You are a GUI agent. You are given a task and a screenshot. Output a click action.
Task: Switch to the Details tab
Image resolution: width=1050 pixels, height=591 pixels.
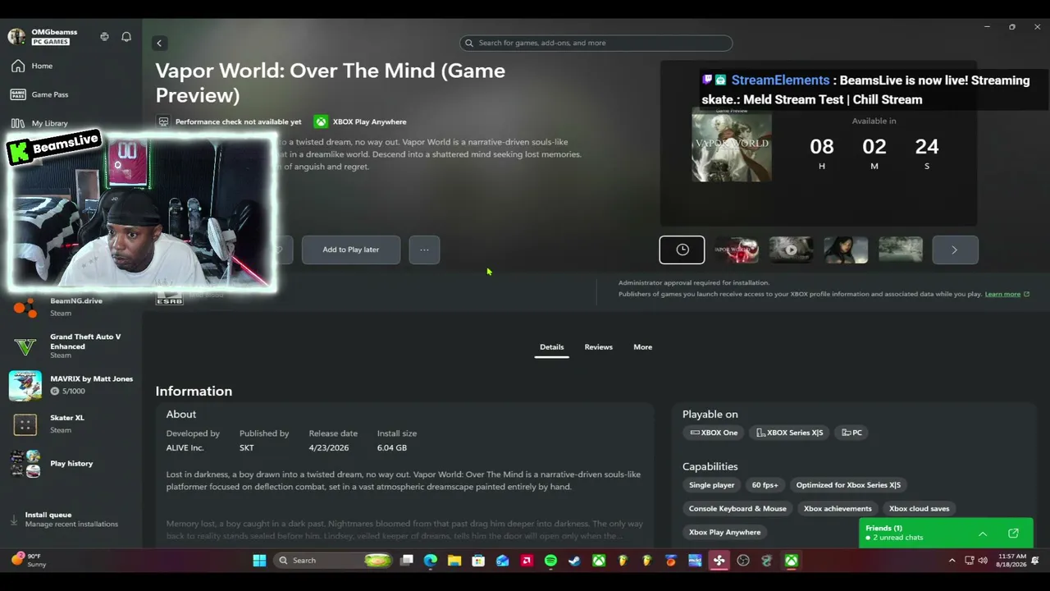click(x=551, y=347)
